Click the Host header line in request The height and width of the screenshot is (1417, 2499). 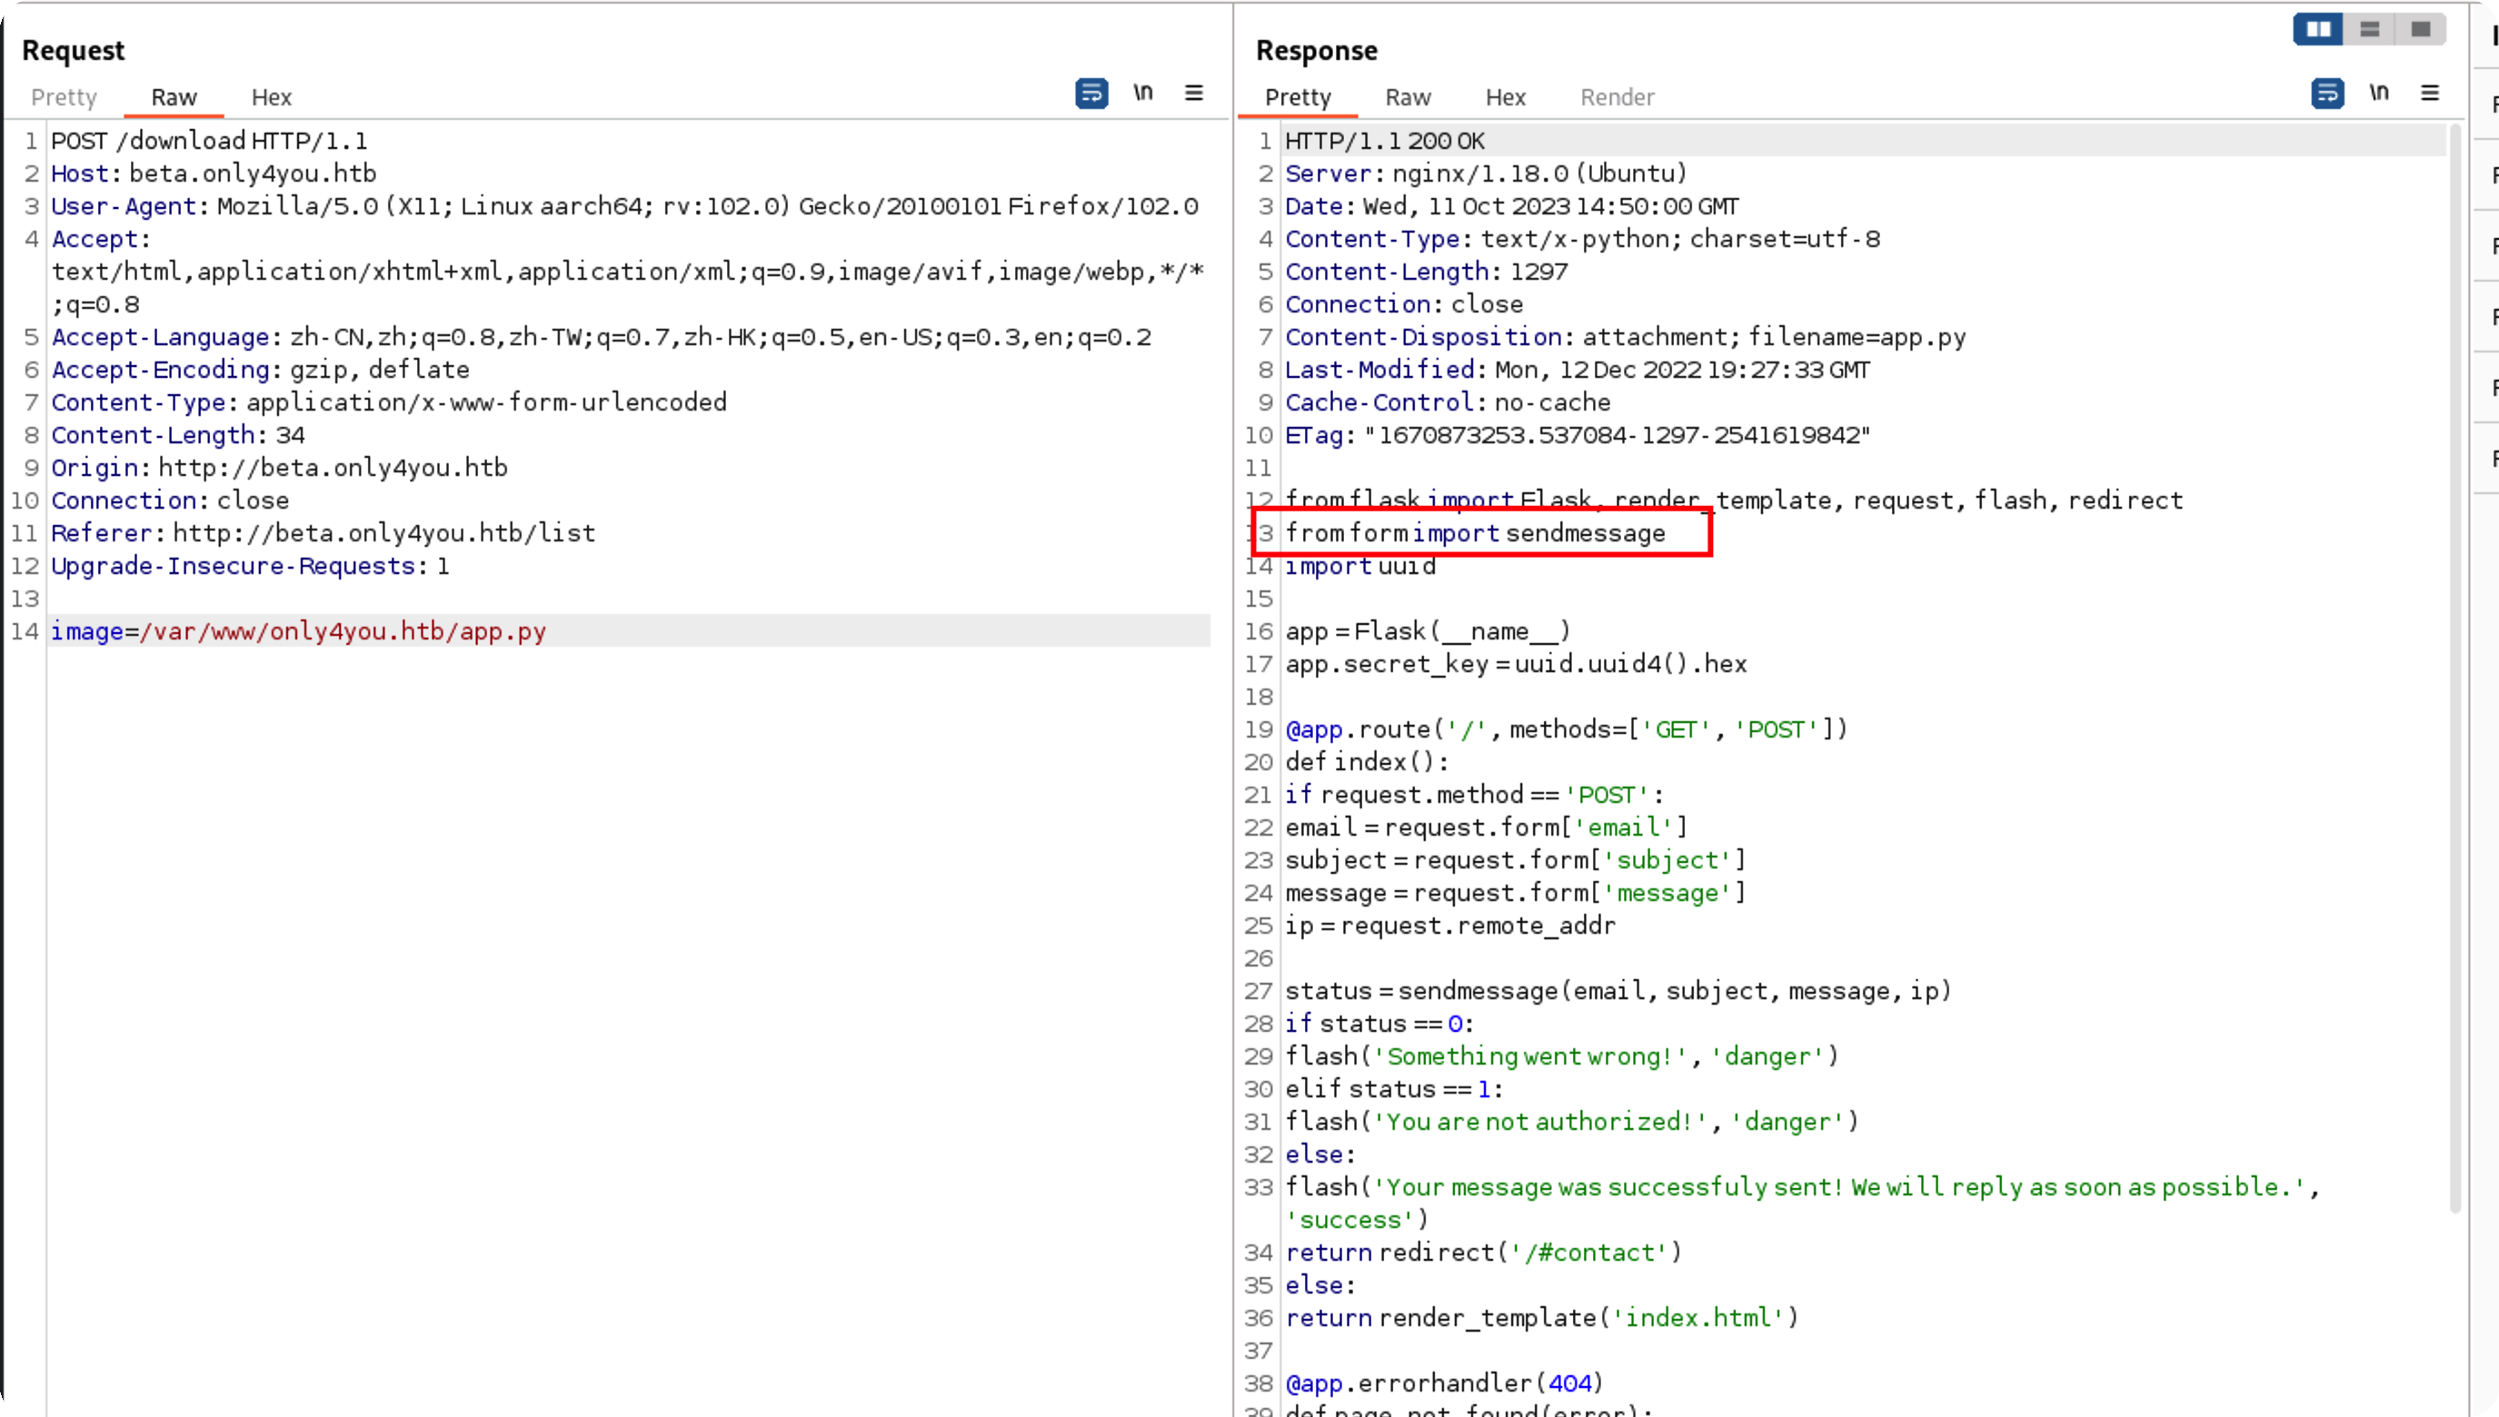point(214,174)
